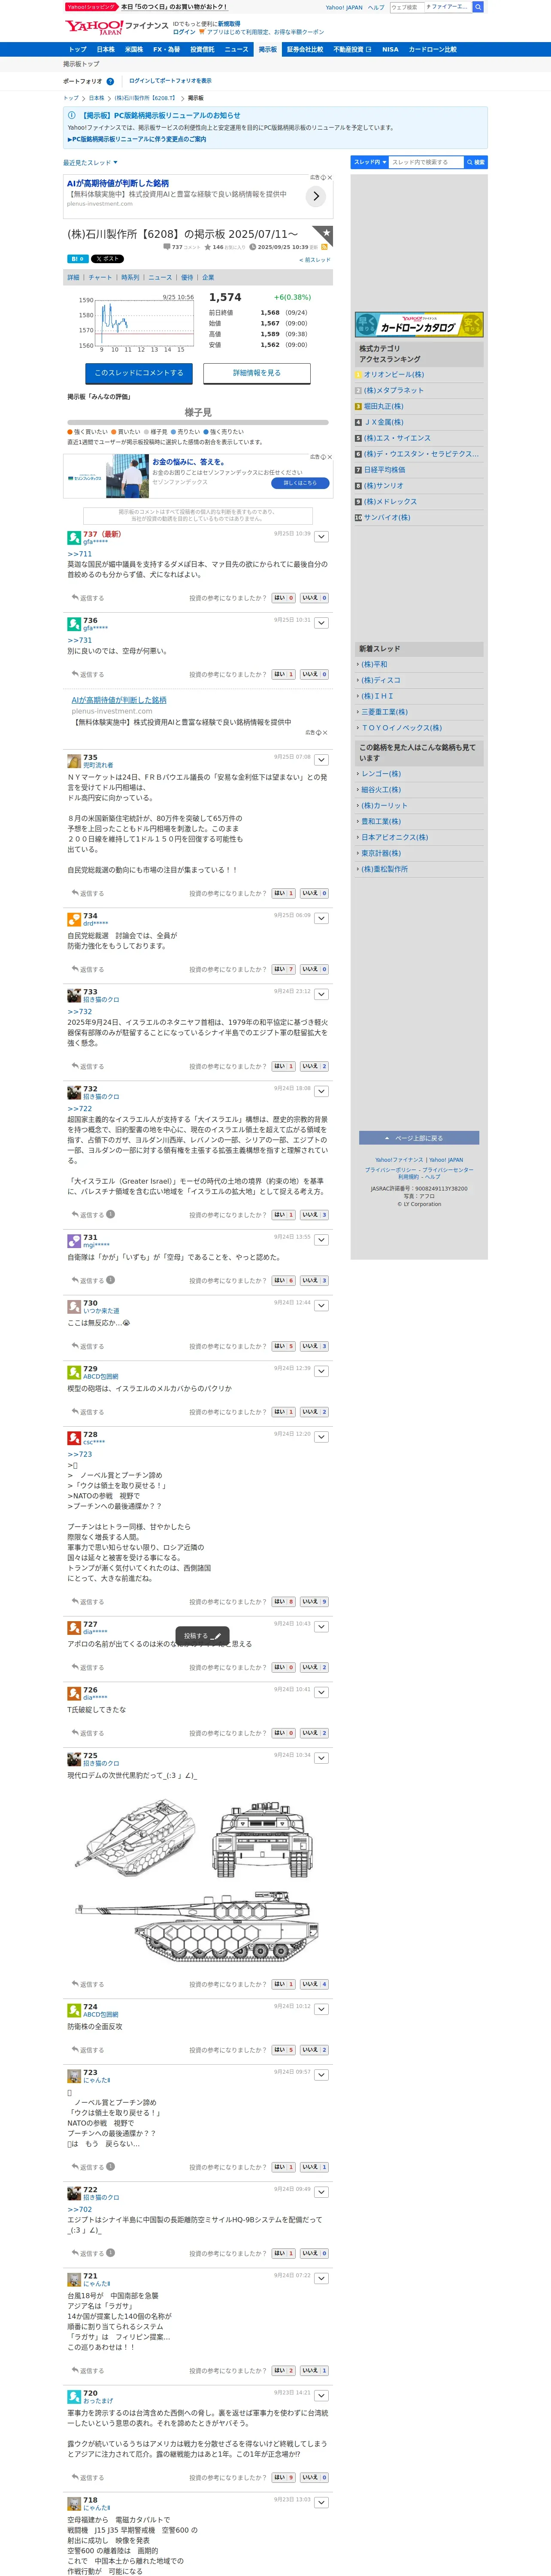Click このスレッドにコメントする button
The height and width of the screenshot is (2576, 551).
pos(139,373)
